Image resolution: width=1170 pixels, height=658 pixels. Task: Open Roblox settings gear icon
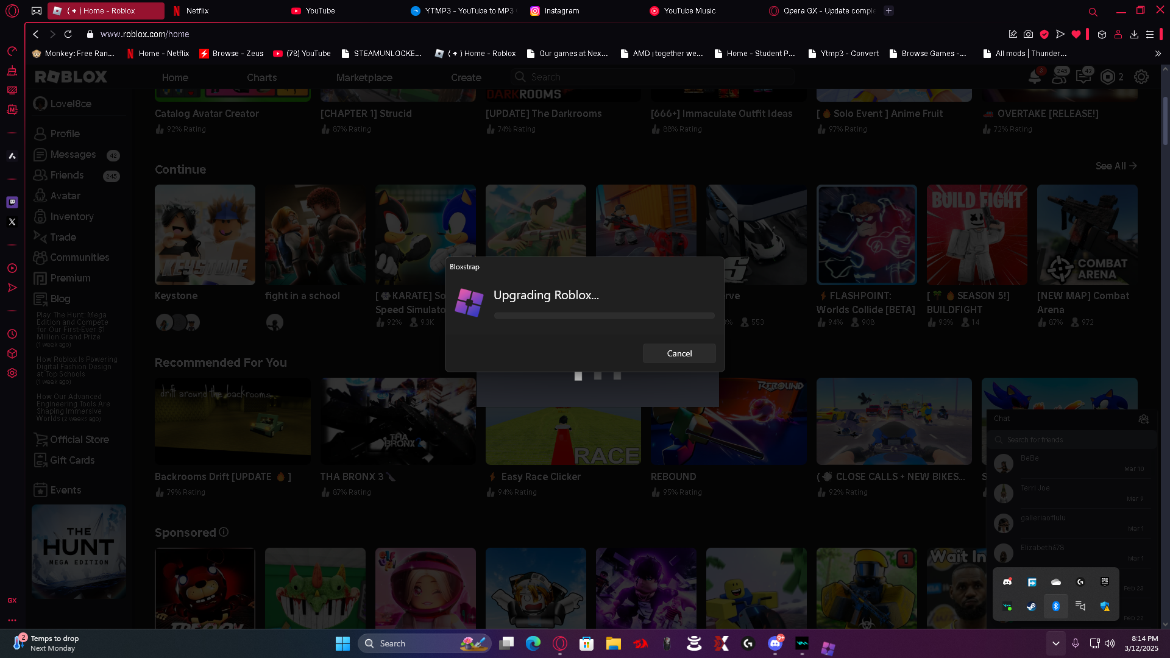pos(1141,77)
